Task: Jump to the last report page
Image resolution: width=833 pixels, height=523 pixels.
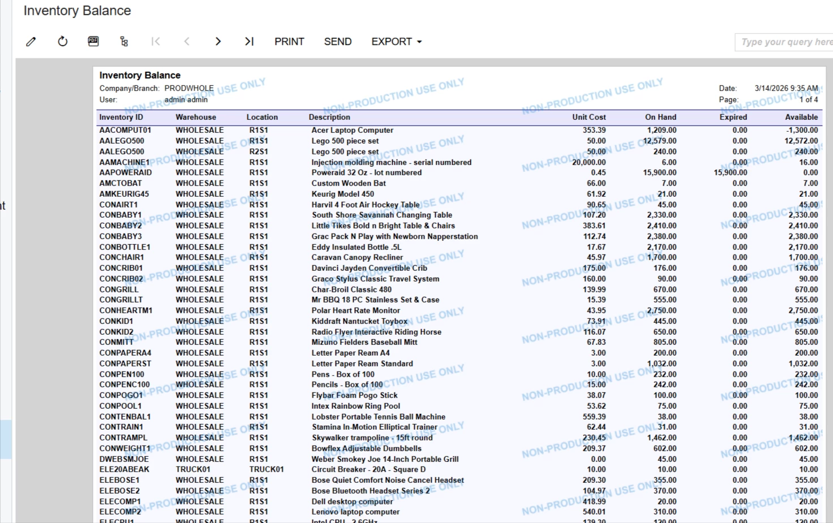Action: (249, 41)
